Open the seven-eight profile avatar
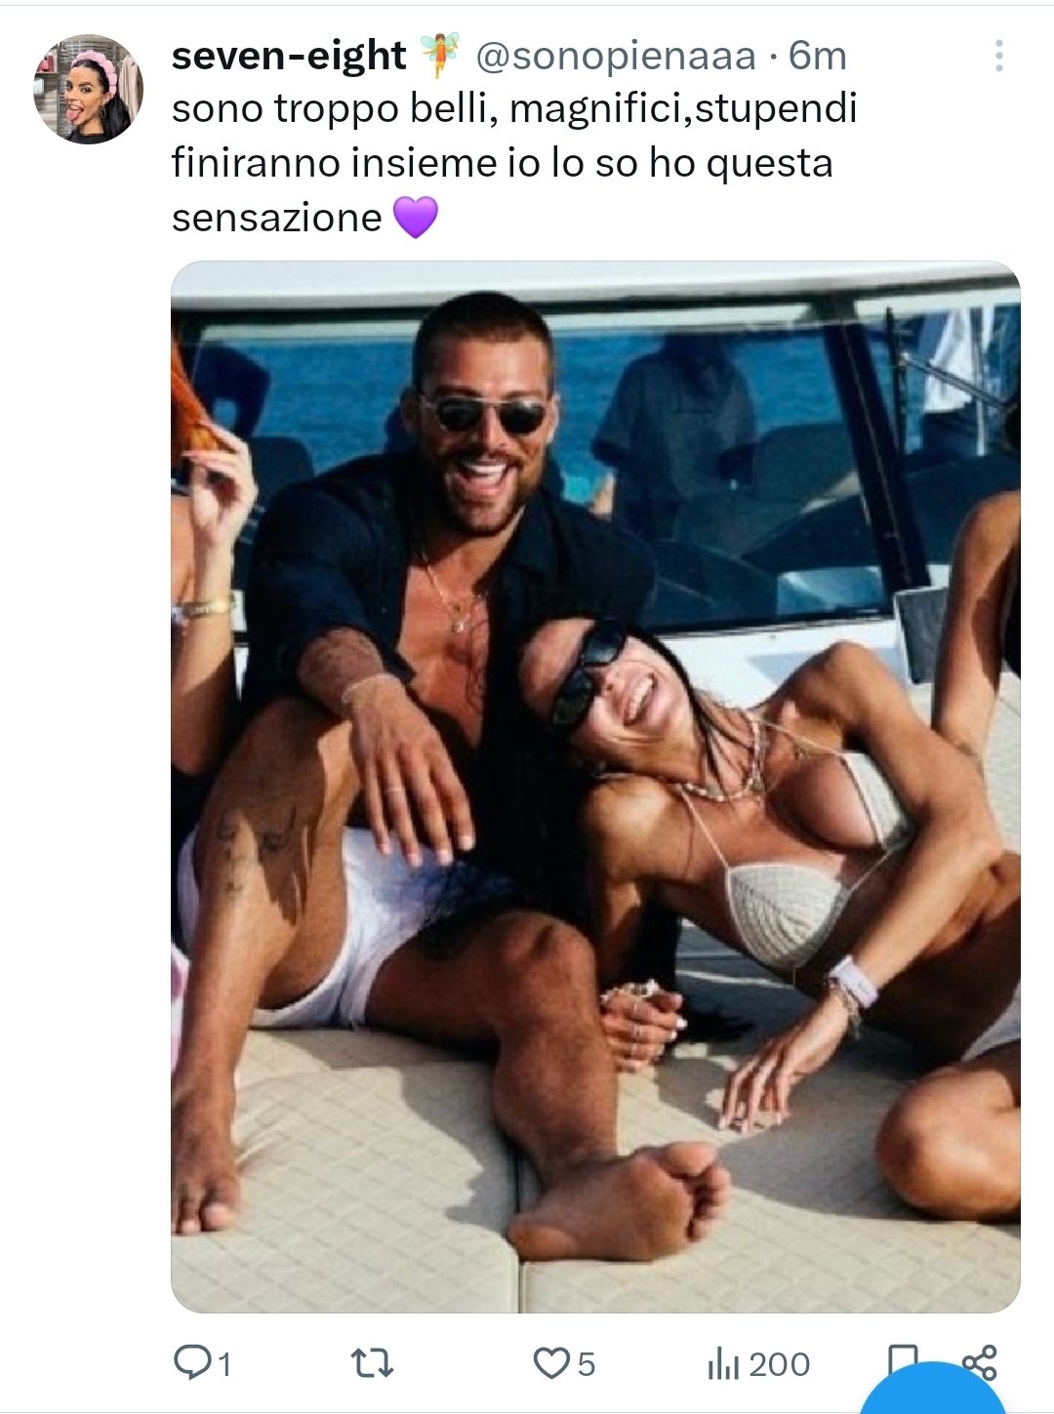 (x=89, y=89)
